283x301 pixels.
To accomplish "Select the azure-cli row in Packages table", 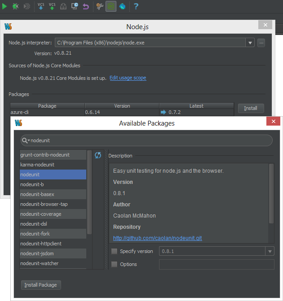I will (122, 112).
